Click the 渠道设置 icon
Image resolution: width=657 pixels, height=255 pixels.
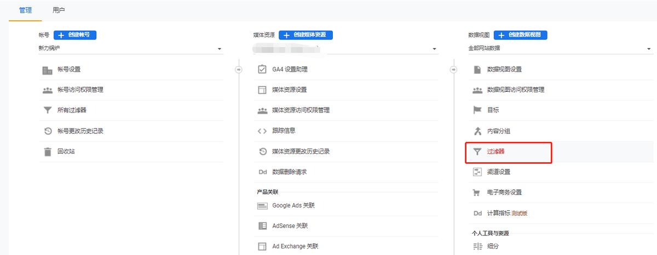(477, 172)
